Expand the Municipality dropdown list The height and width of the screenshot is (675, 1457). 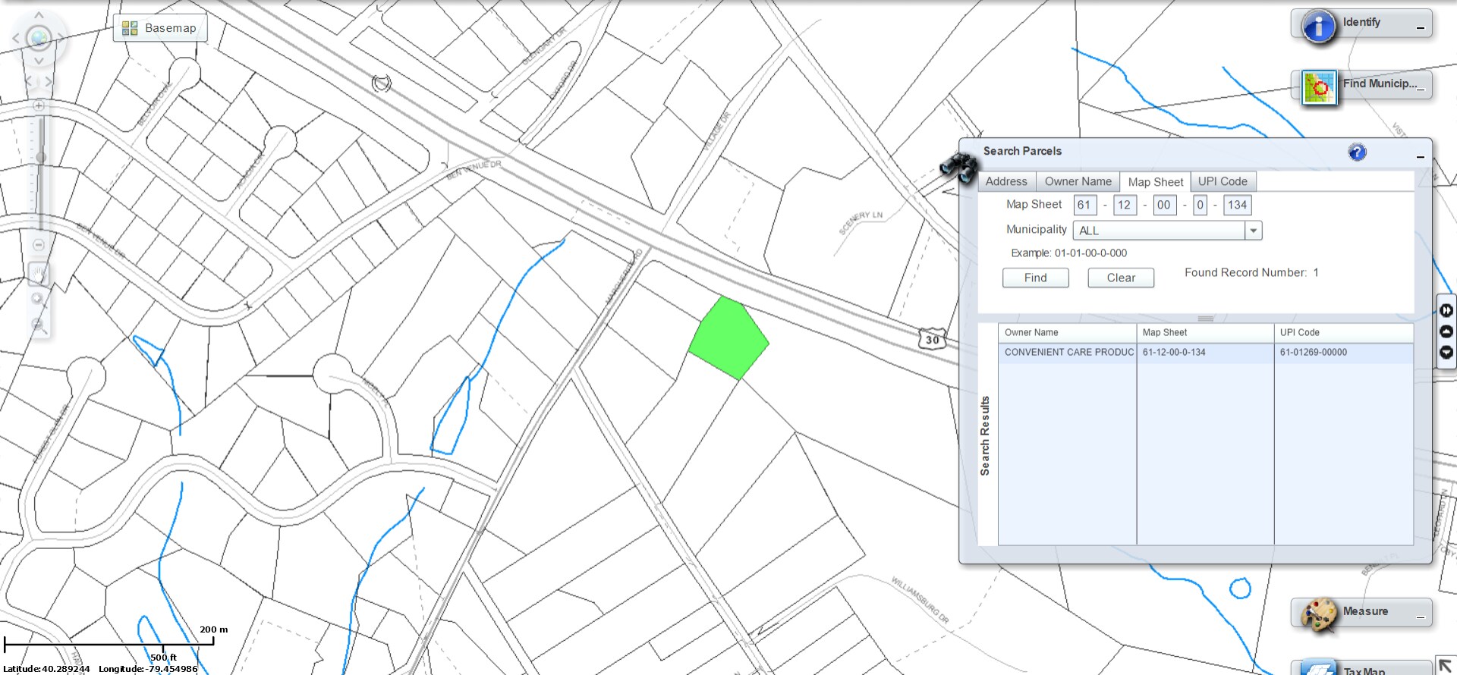point(1253,231)
